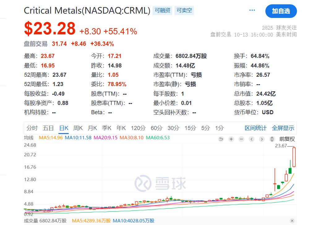The height and width of the screenshot is (225, 309).
Task: Click the 可融资 margin tag
Action: 162,10
